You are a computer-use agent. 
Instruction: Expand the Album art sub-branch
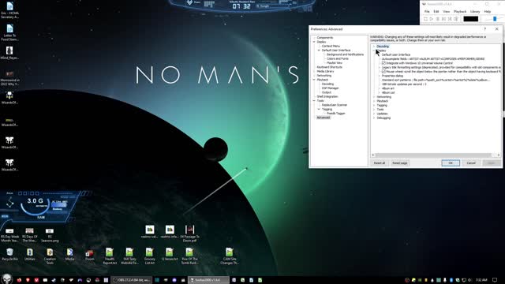[379, 88]
